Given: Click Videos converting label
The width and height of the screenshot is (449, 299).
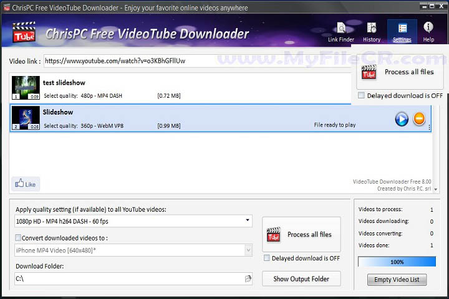Looking at the screenshot, I should (380, 234).
